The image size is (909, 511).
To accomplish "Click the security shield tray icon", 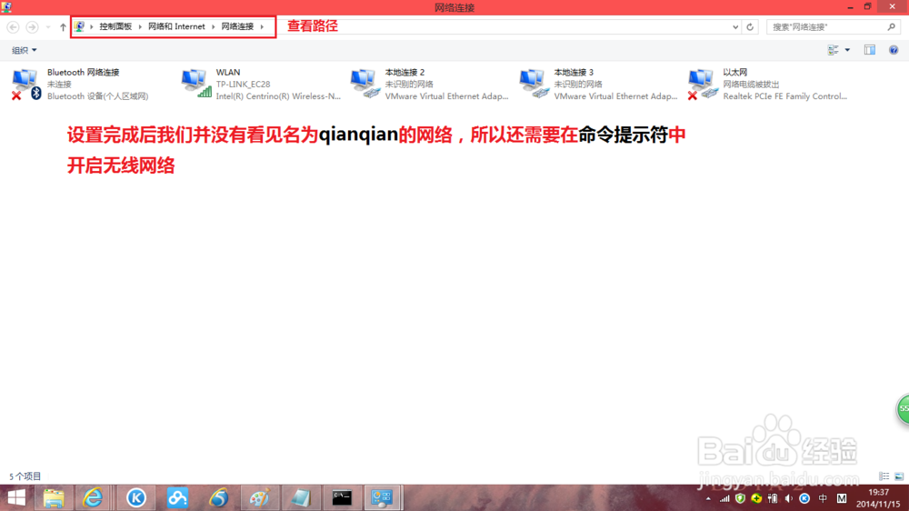I will 740,498.
